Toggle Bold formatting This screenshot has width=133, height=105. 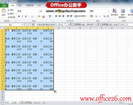click(x=19, y=16)
